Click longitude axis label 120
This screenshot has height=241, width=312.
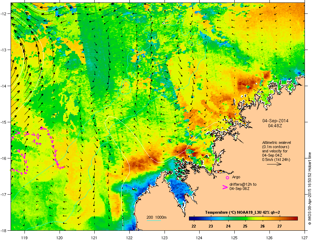60,237
